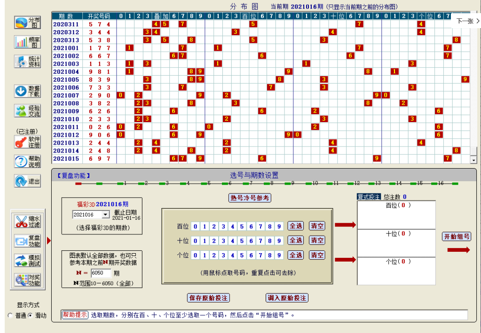Select the row for period 2021007
The width and height of the screenshot is (481, 333).
click(x=261, y=95)
